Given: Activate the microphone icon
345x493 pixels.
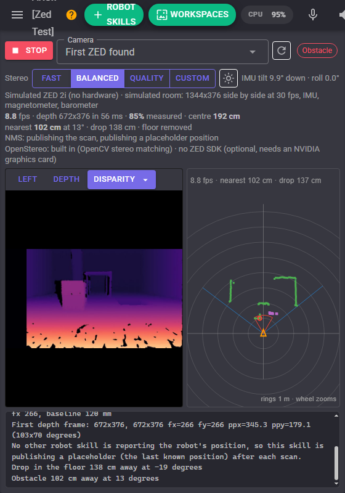Looking at the screenshot, I should 312,14.
